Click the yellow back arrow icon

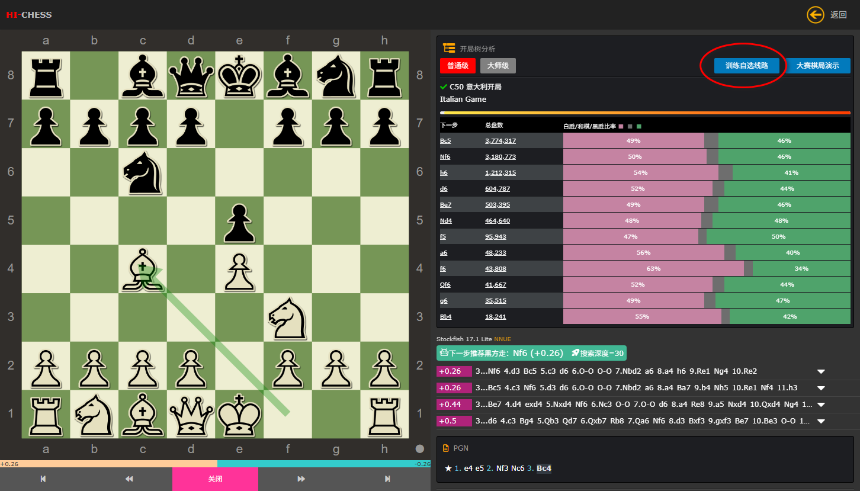815,15
